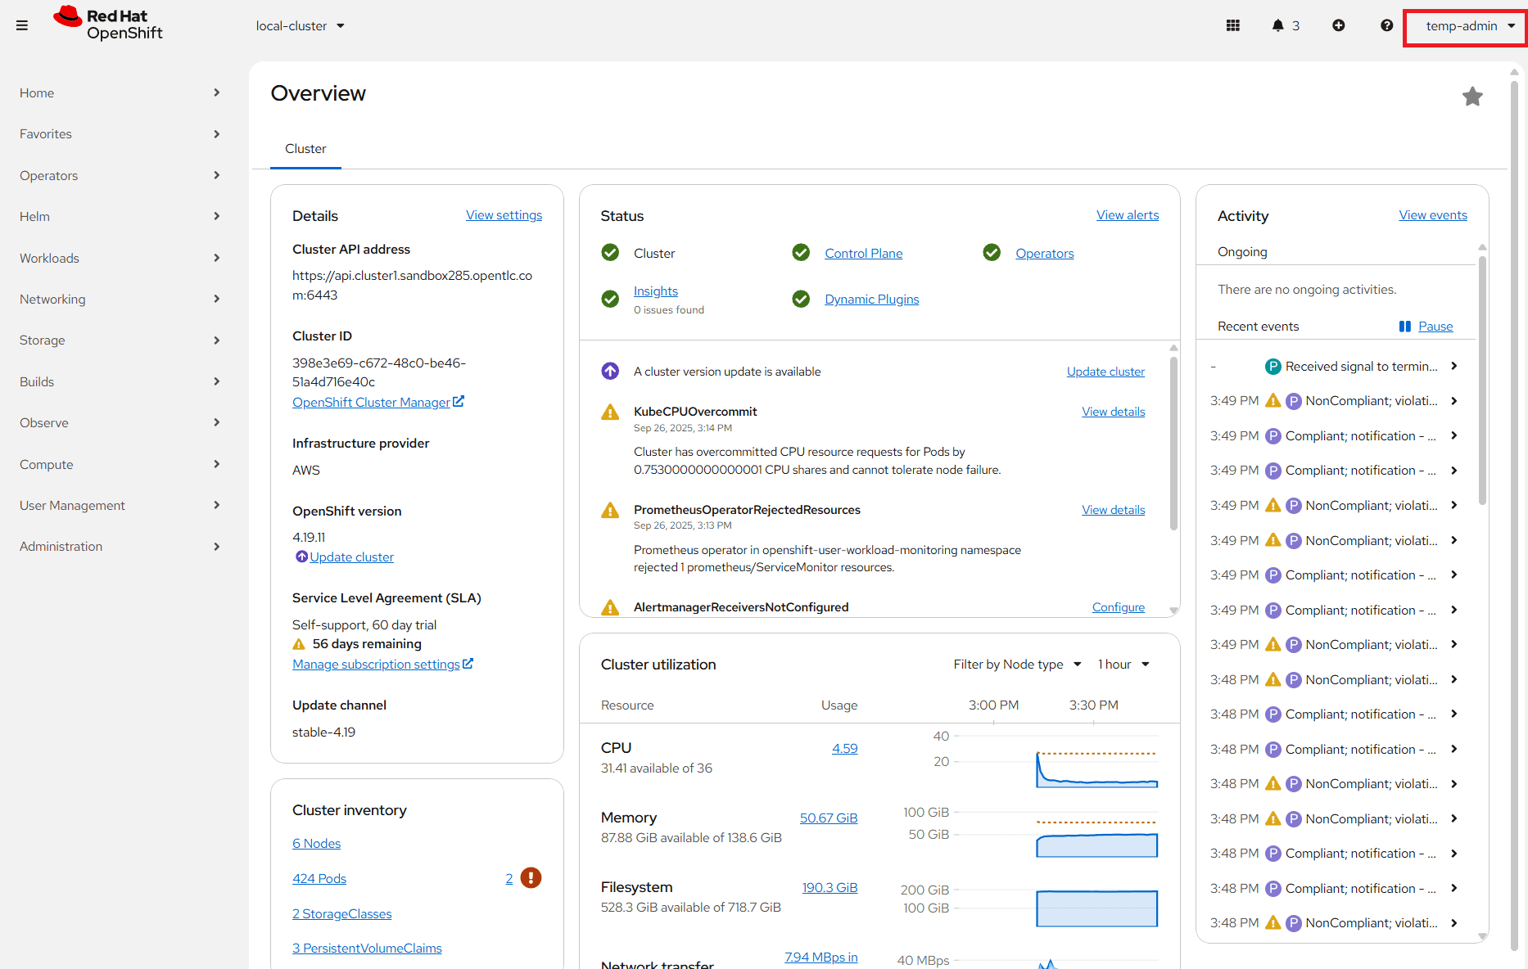Image resolution: width=1528 pixels, height=969 pixels.
Task: Click the red pod error icon
Action: point(531,878)
